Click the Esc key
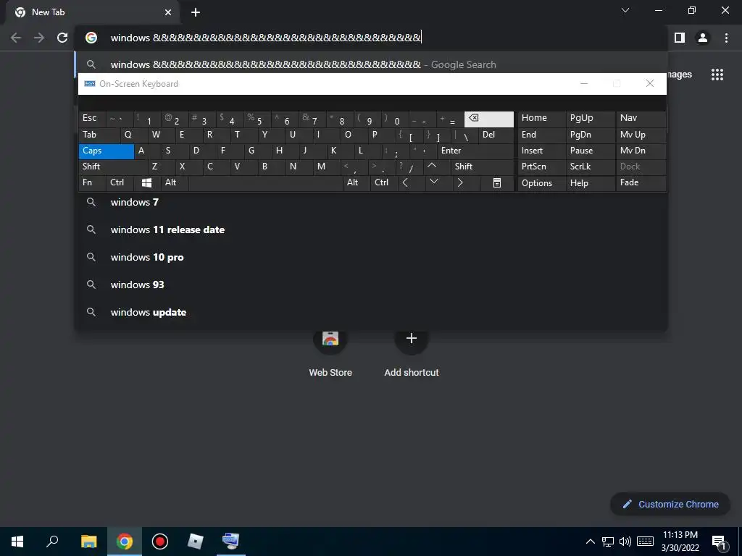The image size is (742, 556). (x=92, y=119)
